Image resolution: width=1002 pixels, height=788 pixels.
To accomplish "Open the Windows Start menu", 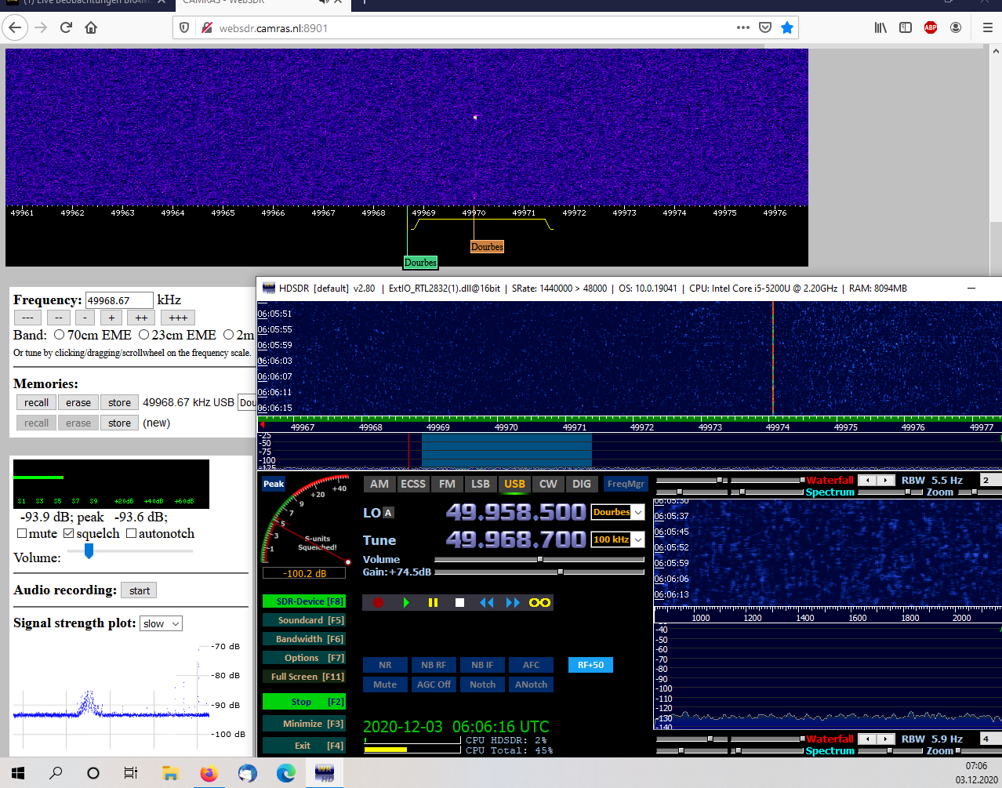I will (x=18, y=773).
